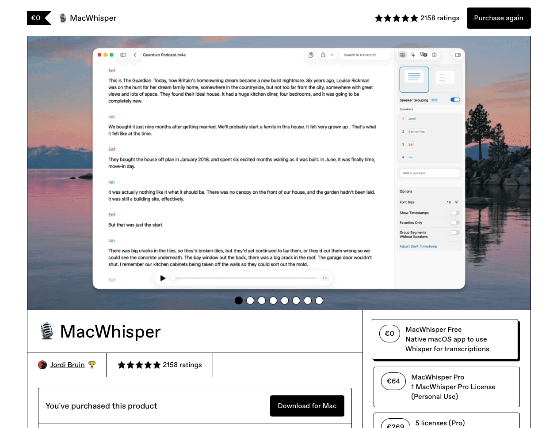
Task: Enable the Show Timestamps switch
Action: click(x=455, y=213)
